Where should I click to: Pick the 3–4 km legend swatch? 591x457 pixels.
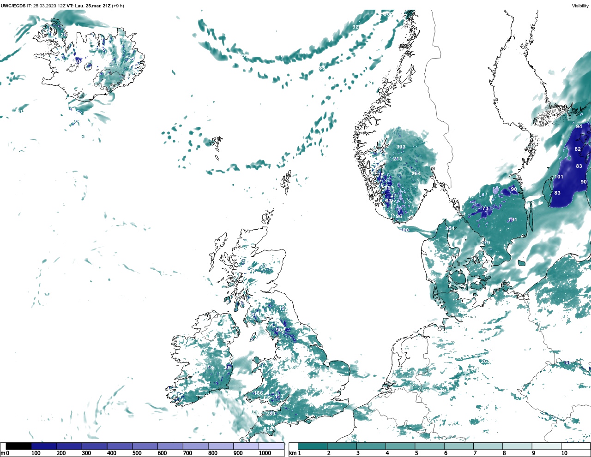371,446
